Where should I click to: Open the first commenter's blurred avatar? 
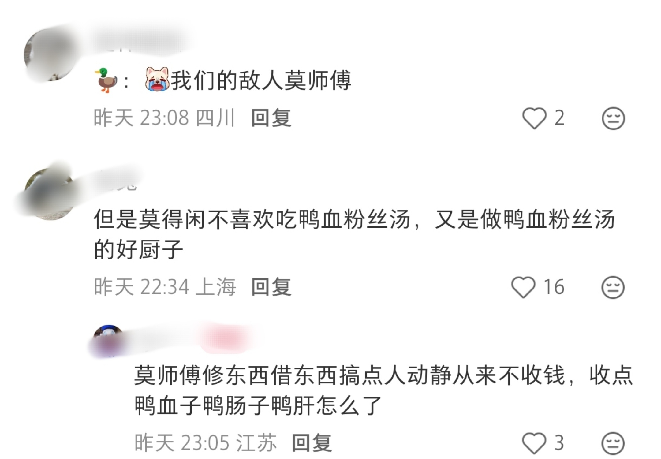point(50,54)
